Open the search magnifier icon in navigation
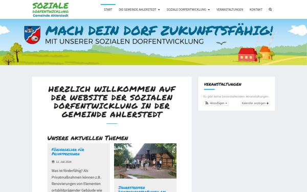The height and width of the screenshot is (192, 307). tap(270, 9)
